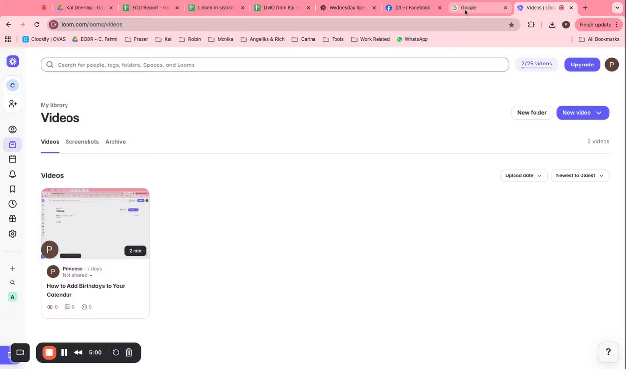Click the browser address bar

284,24
